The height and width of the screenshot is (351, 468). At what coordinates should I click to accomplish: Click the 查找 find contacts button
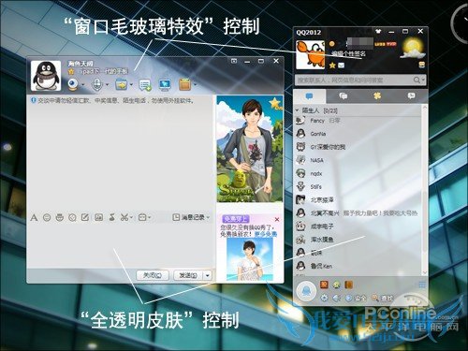pyautogui.click(x=382, y=299)
